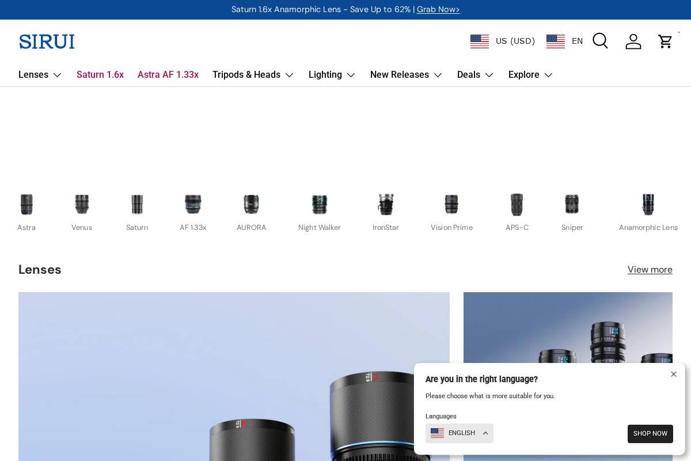Open the search magnifier icon

(600, 41)
